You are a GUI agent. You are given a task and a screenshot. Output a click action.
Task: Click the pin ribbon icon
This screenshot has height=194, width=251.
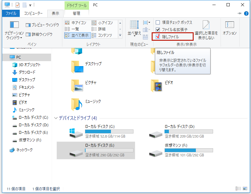click(239, 13)
